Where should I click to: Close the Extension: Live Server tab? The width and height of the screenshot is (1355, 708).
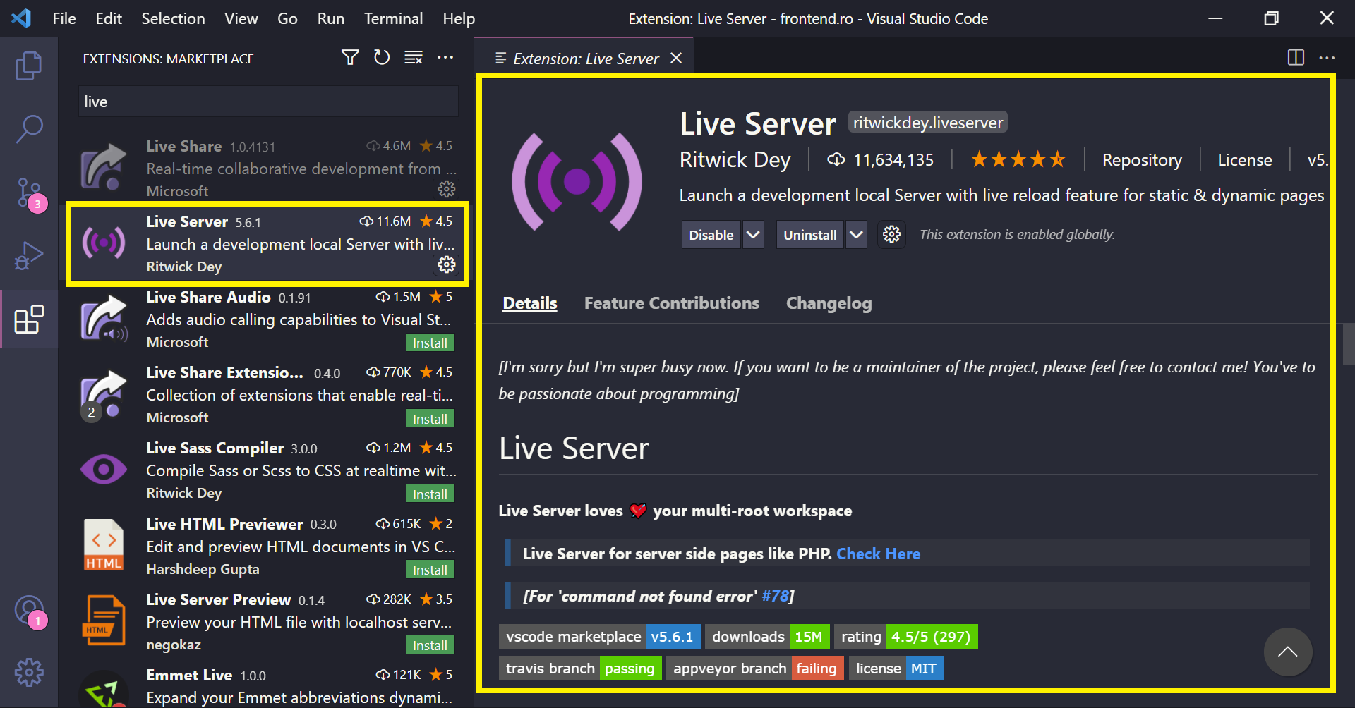point(676,59)
